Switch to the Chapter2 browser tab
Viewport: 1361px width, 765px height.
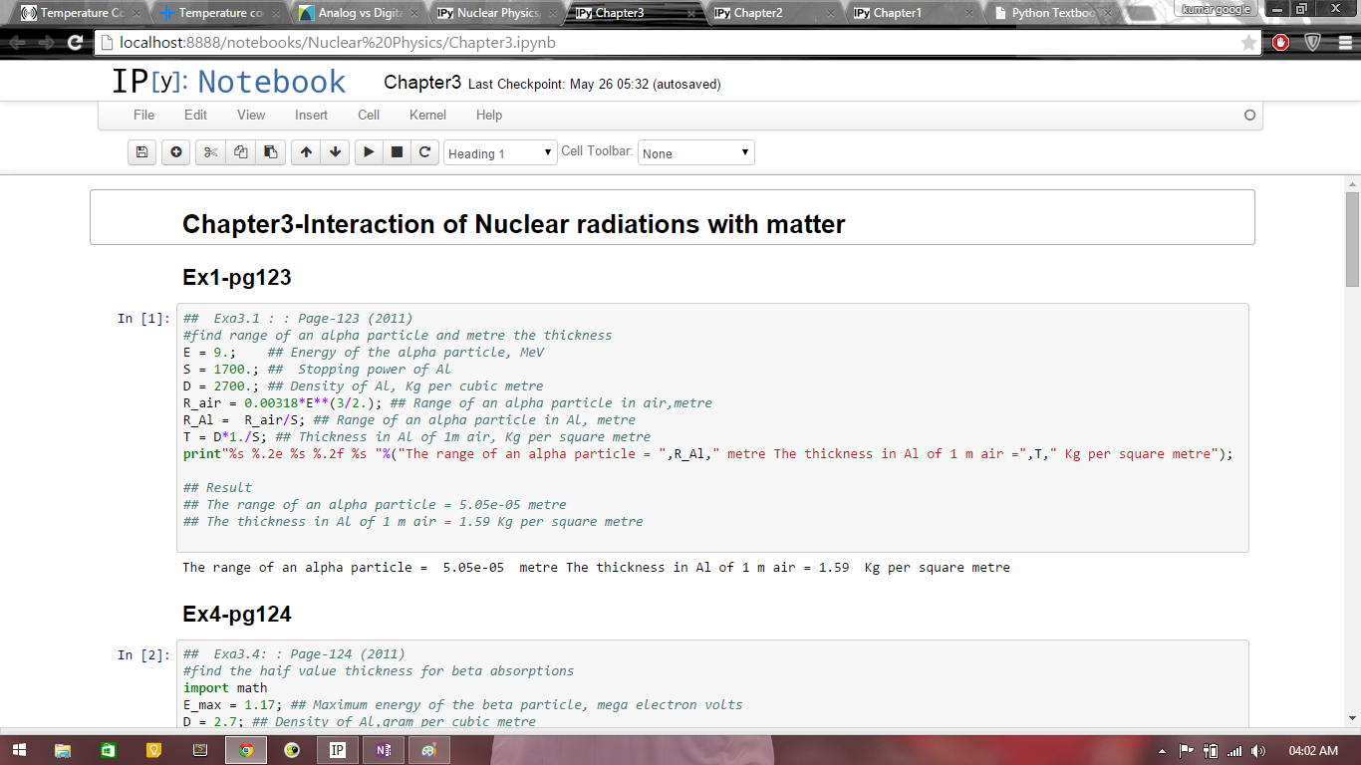pyautogui.click(x=769, y=13)
